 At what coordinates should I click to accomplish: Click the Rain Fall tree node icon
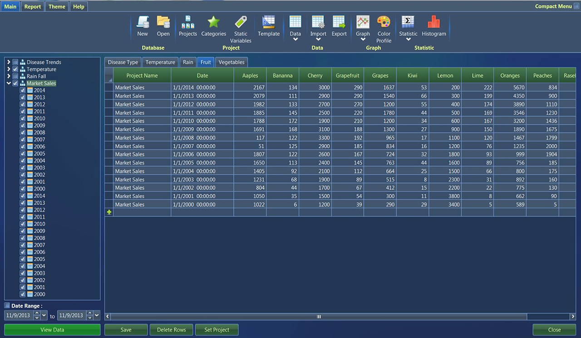(23, 76)
